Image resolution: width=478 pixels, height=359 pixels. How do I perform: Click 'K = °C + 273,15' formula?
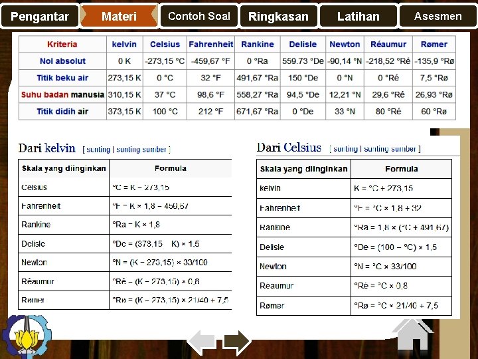coord(383,188)
